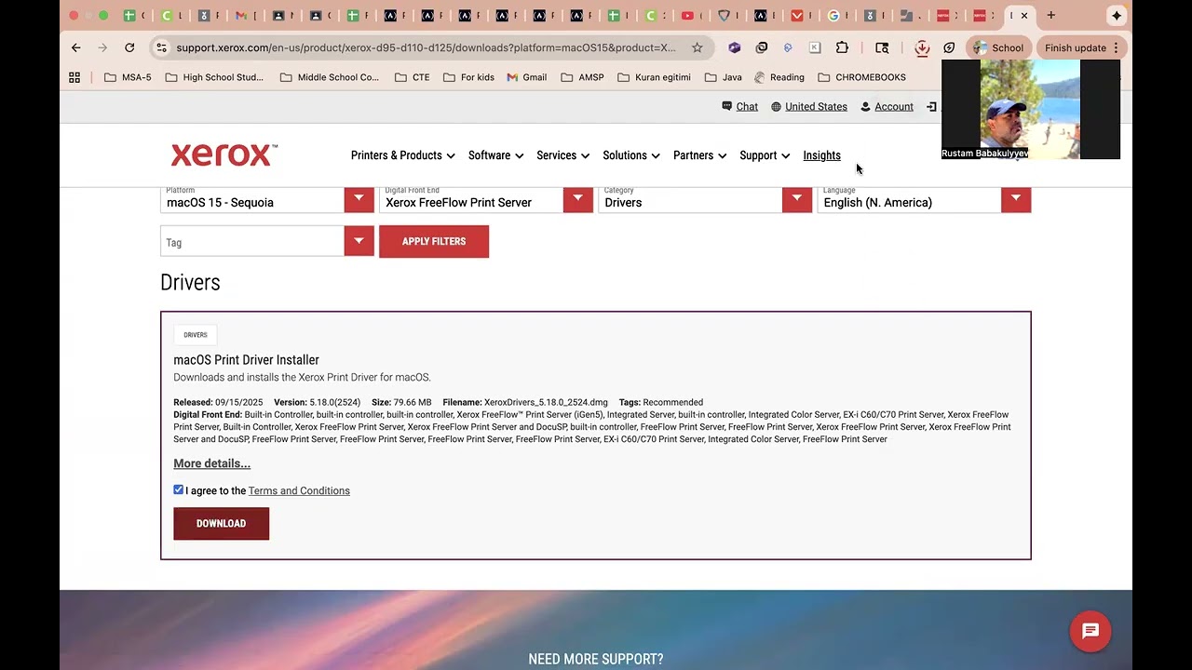Open the tab search icon in toolbar
1192x670 pixels.
click(x=882, y=47)
